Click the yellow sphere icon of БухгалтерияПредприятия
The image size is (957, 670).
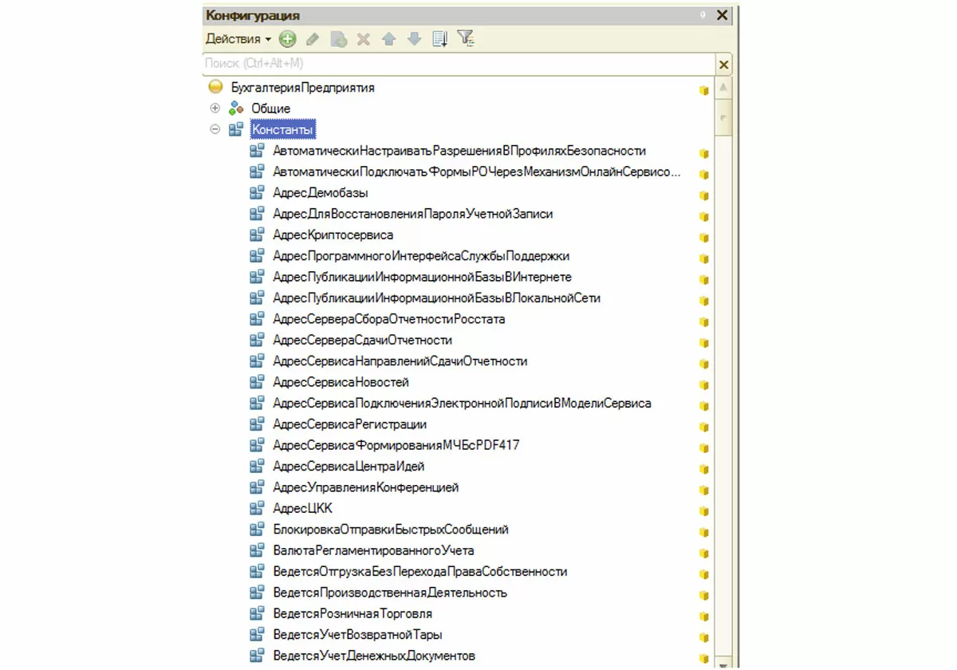click(x=214, y=88)
